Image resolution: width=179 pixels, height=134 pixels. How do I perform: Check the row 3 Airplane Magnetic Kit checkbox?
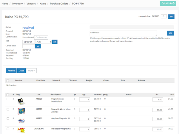click(x=8, y=119)
